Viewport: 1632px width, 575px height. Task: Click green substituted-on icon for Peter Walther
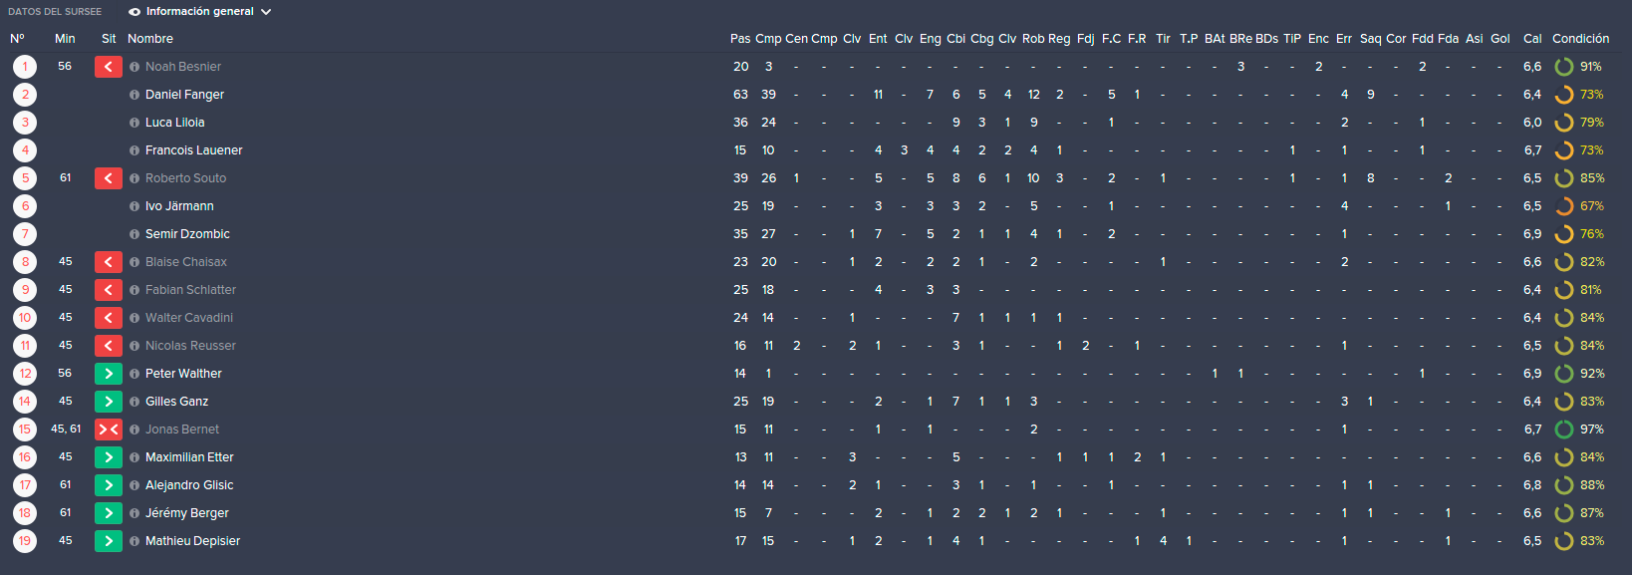108,374
